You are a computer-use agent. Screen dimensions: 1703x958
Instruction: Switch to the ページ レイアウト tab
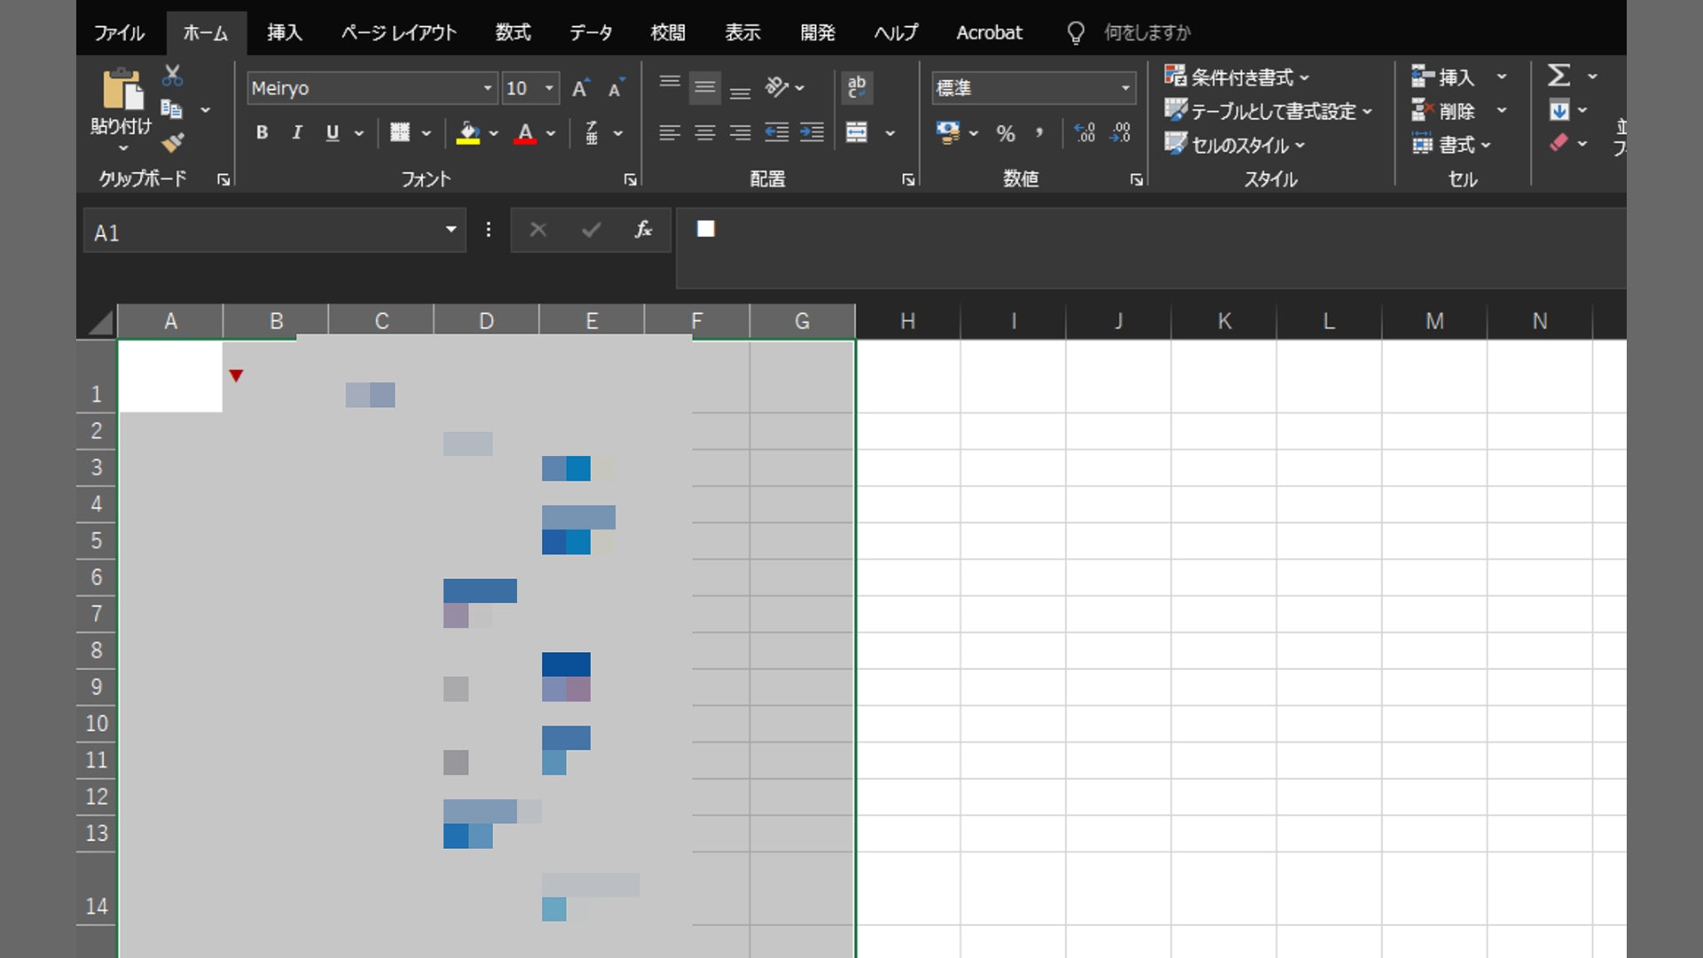(399, 33)
